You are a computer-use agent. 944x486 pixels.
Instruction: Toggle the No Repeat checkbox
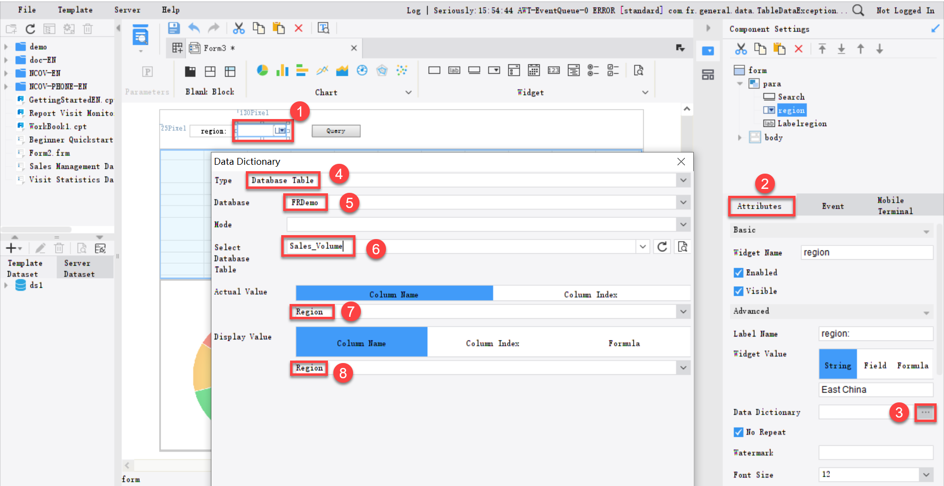[x=738, y=432]
